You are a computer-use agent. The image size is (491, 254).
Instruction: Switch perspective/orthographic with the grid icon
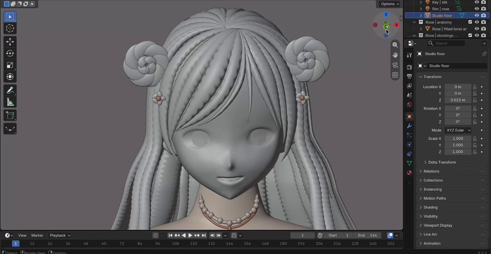click(x=395, y=75)
